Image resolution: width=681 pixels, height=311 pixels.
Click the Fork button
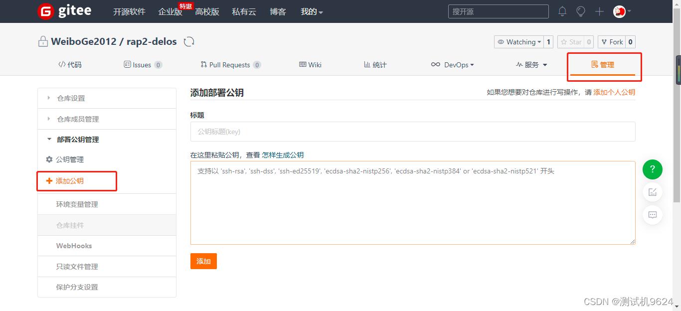612,42
